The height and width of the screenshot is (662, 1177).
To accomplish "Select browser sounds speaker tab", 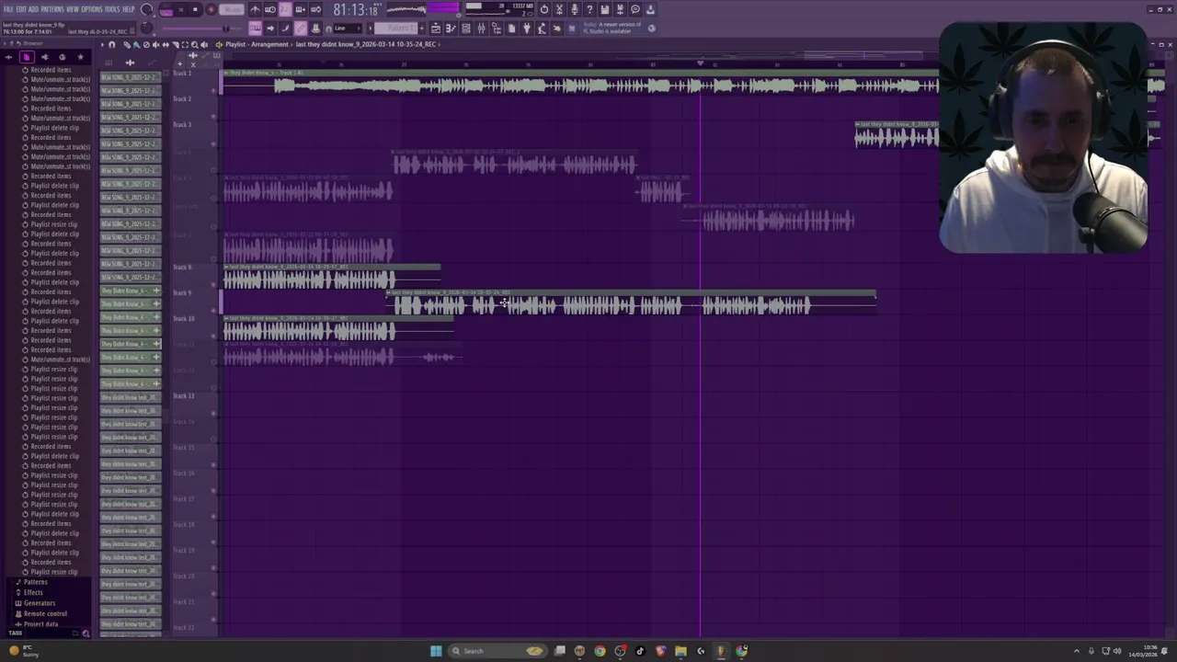I will [x=45, y=57].
